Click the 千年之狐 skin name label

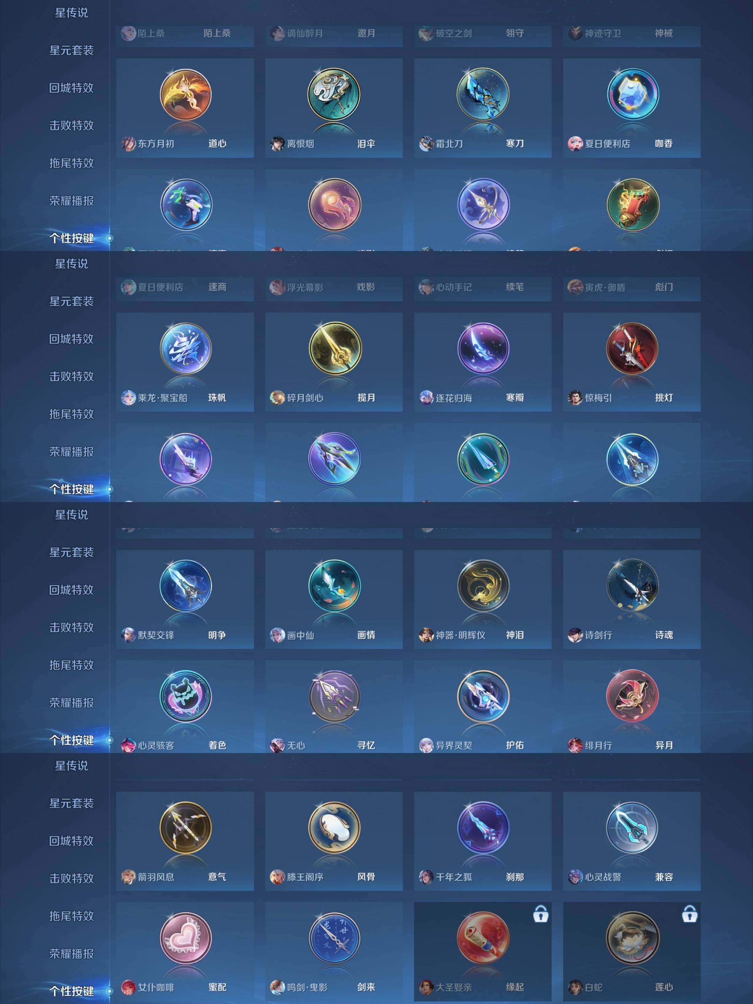[x=454, y=877]
